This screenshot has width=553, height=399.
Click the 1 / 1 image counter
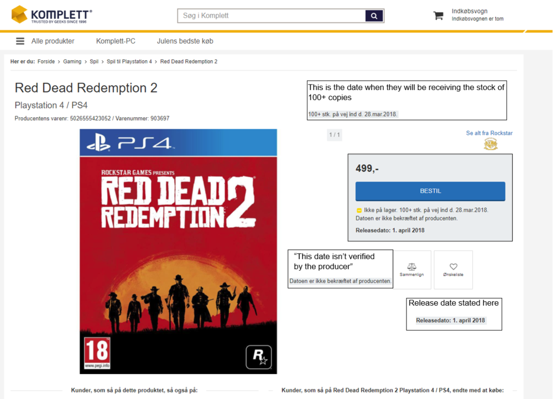pos(335,135)
